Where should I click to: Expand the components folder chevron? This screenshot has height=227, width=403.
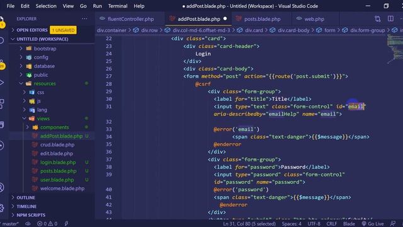(28, 127)
